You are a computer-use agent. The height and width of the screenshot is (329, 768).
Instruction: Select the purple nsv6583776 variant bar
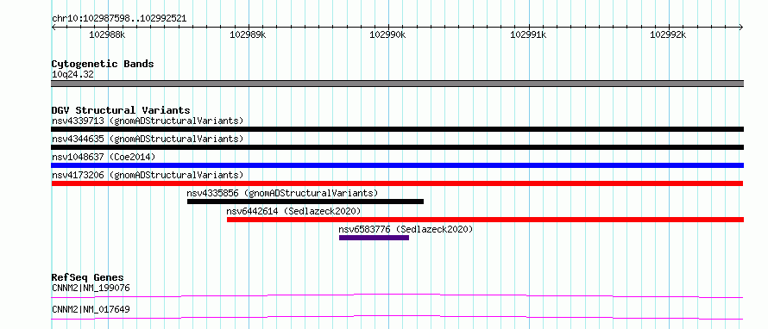tap(374, 238)
